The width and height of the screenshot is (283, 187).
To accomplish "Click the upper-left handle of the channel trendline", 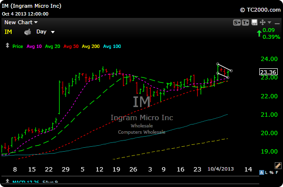I will 218,64.
